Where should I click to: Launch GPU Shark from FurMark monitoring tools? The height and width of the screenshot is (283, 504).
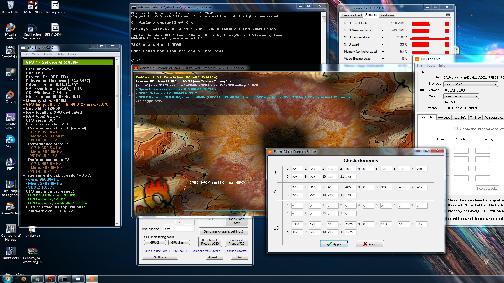click(x=179, y=242)
